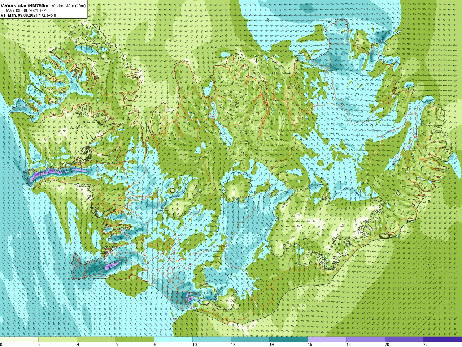
Task: Click the (+5 h) forecast offset text
Action: pyautogui.click(x=52, y=15)
